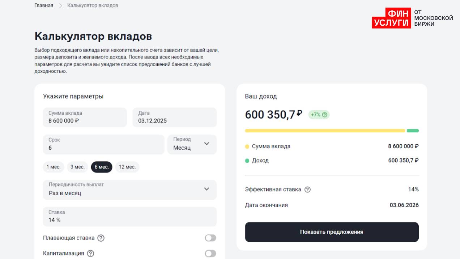Viewport: 460px width, 259px height.
Task: Choose the 1 мес. quick term
Action: coord(53,167)
